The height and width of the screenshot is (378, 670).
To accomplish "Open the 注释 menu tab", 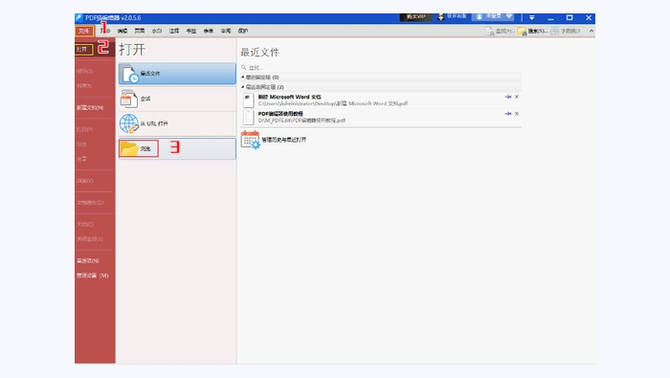I will 174,31.
